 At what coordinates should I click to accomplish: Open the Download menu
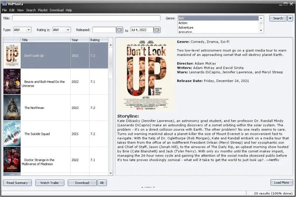click(57, 10)
